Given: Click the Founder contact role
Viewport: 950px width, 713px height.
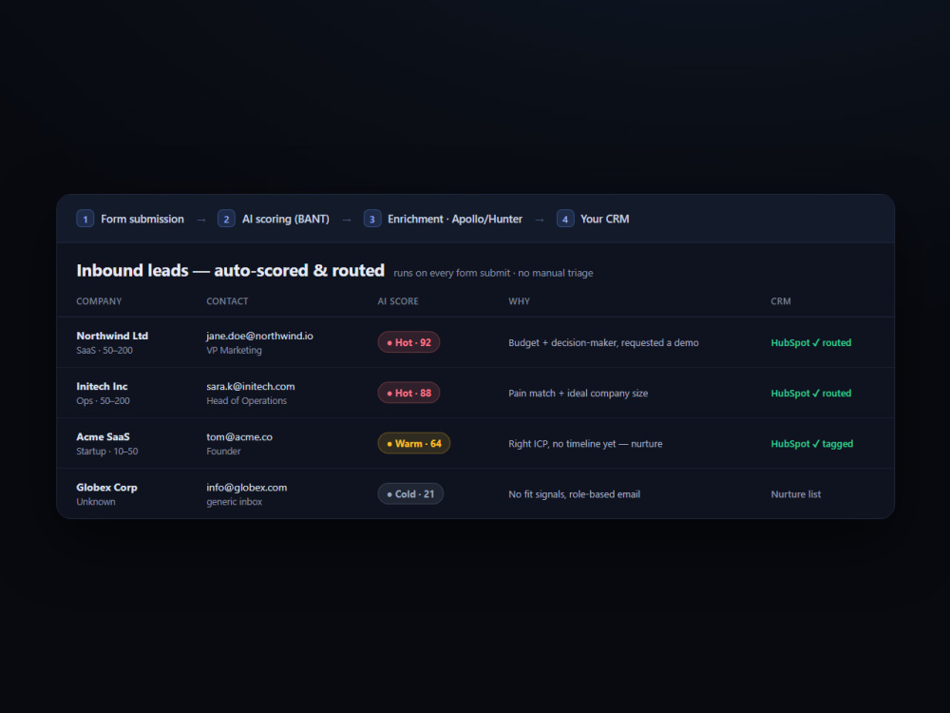Looking at the screenshot, I should (223, 451).
